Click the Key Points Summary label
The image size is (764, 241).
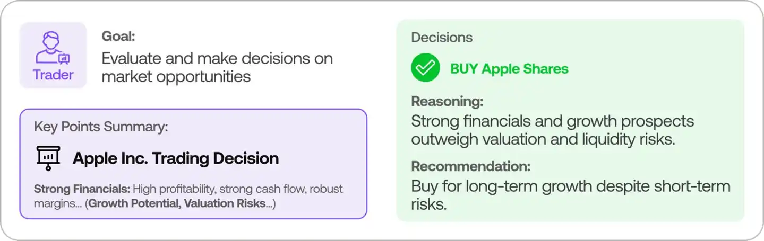(101, 127)
